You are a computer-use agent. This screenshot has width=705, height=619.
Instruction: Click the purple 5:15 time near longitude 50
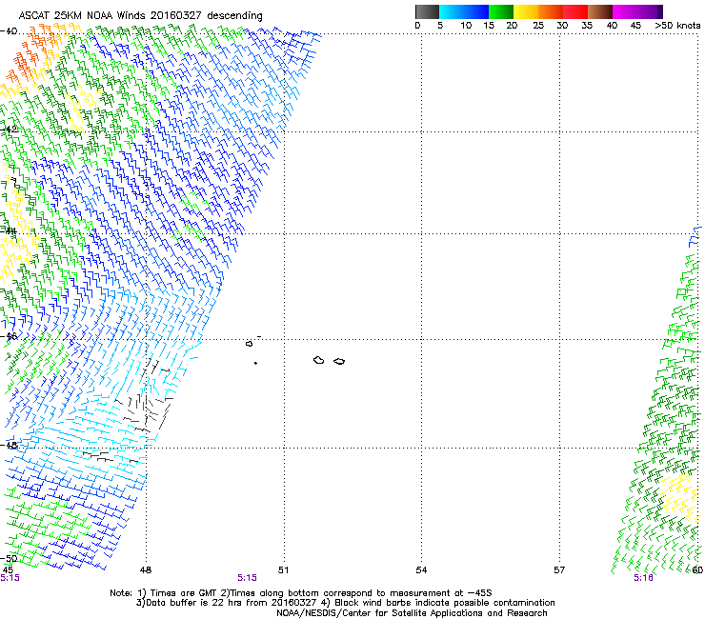[248, 578]
